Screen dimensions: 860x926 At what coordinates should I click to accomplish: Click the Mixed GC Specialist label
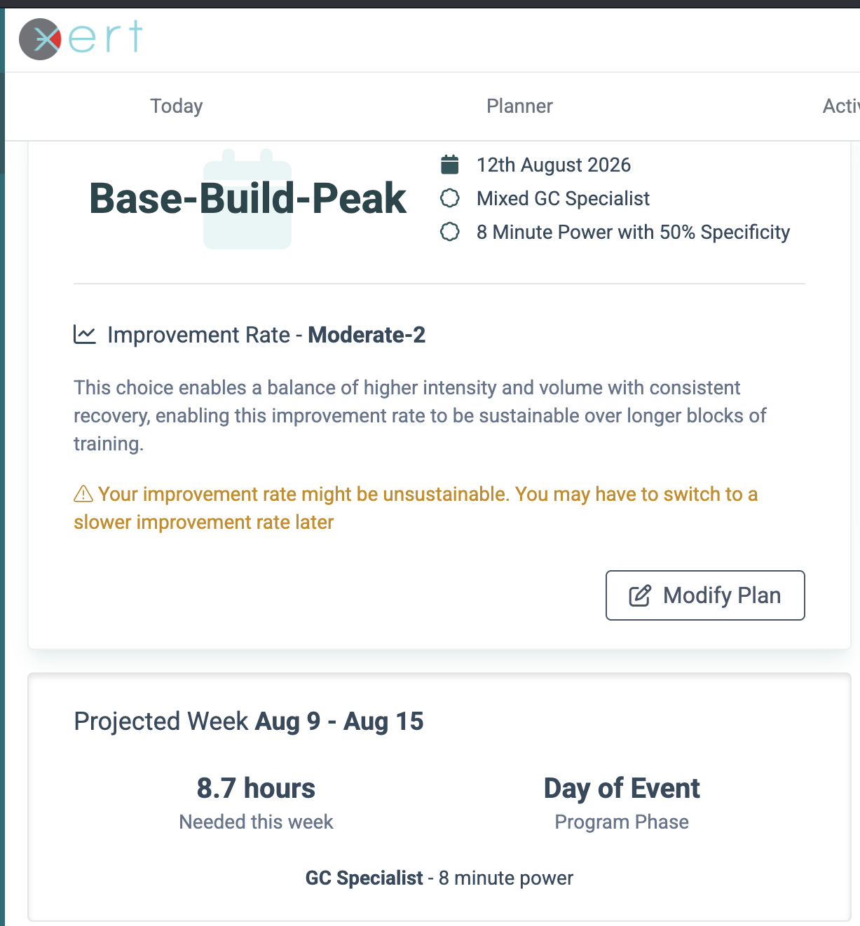coord(563,198)
